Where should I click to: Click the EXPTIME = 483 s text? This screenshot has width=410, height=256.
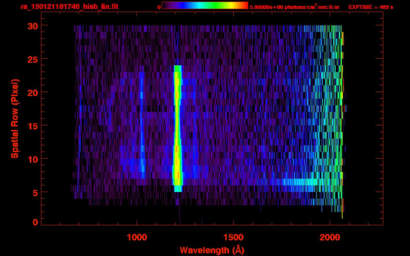click(371, 7)
